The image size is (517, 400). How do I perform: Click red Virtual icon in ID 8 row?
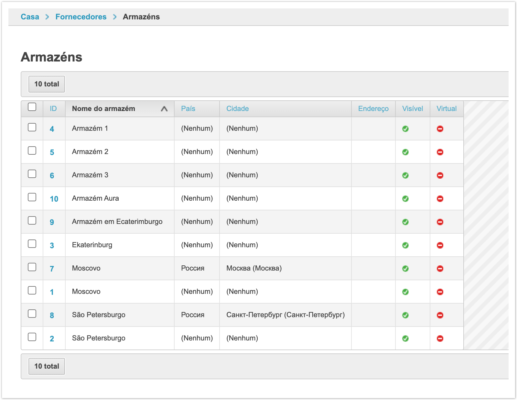(x=440, y=315)
